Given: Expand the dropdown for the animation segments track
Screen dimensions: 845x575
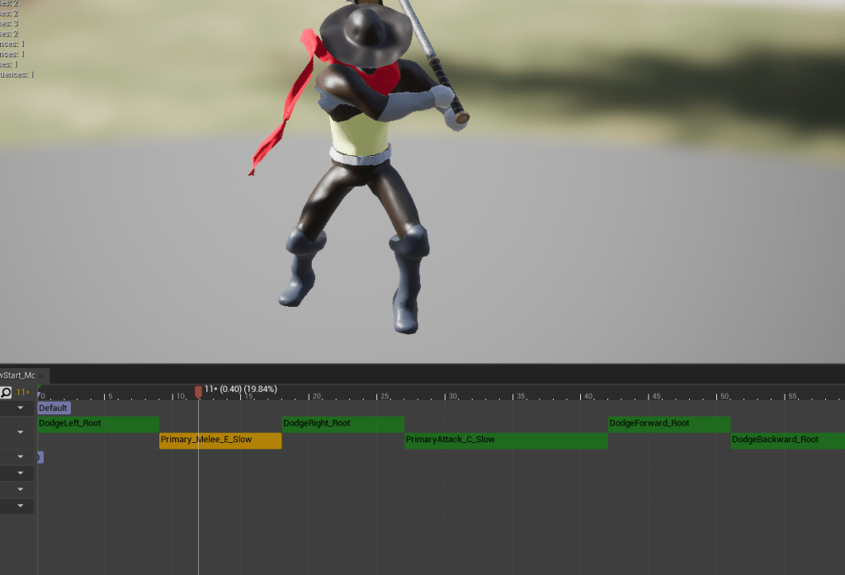Looking at the screenshot, I should point(21,432).
